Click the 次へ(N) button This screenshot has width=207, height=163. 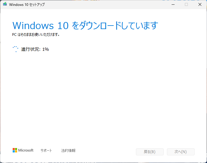pyautogui.click(x=180, y=152)
